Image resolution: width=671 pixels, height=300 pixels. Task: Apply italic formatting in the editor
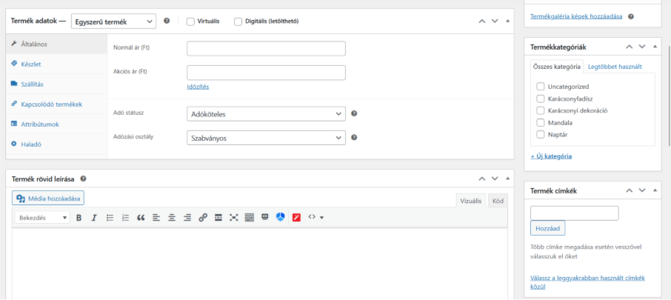[94, 218]
